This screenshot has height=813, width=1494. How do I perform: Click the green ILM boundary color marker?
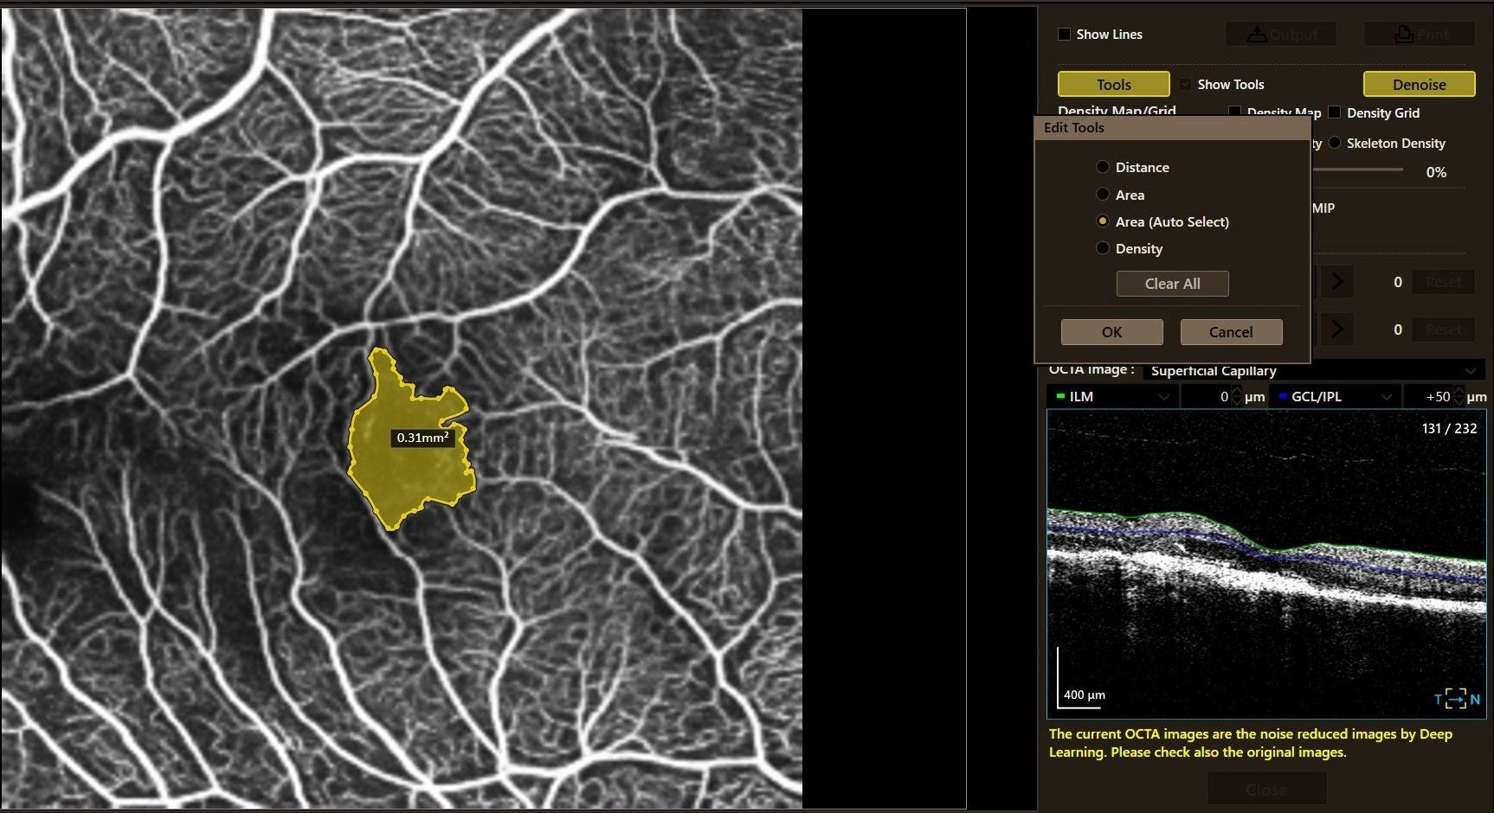click(1060, 396)
